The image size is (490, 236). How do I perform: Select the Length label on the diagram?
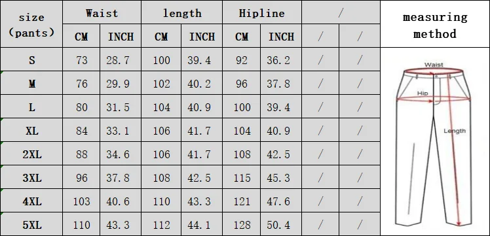pos(455,131)
